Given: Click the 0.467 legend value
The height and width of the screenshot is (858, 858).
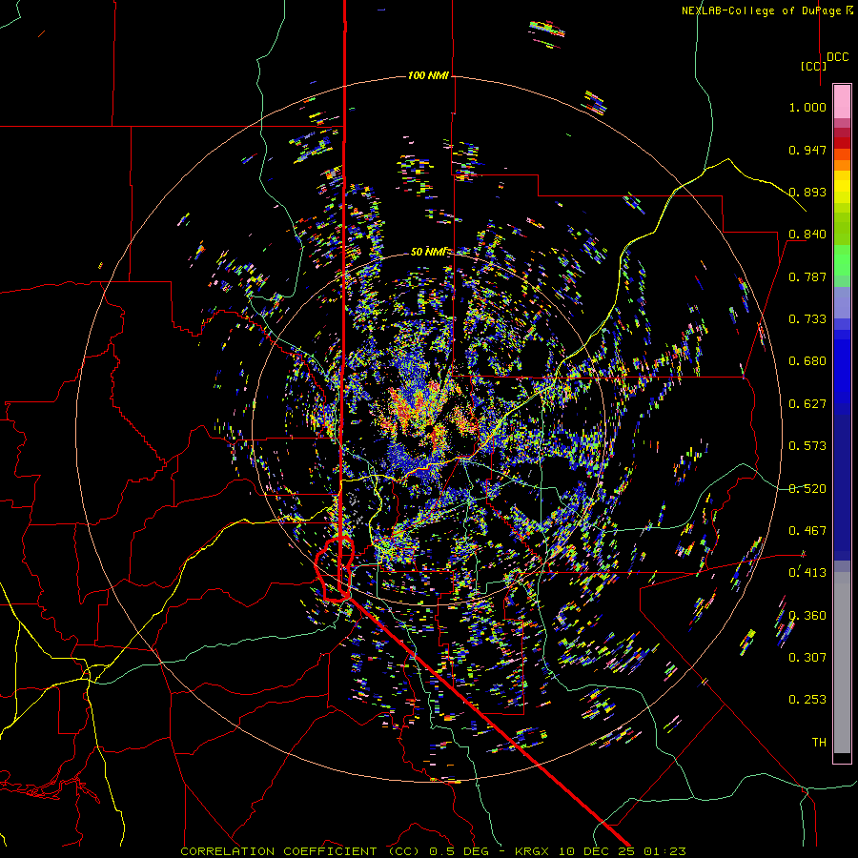Looking at the screenshot, I should tap(807, 531).
